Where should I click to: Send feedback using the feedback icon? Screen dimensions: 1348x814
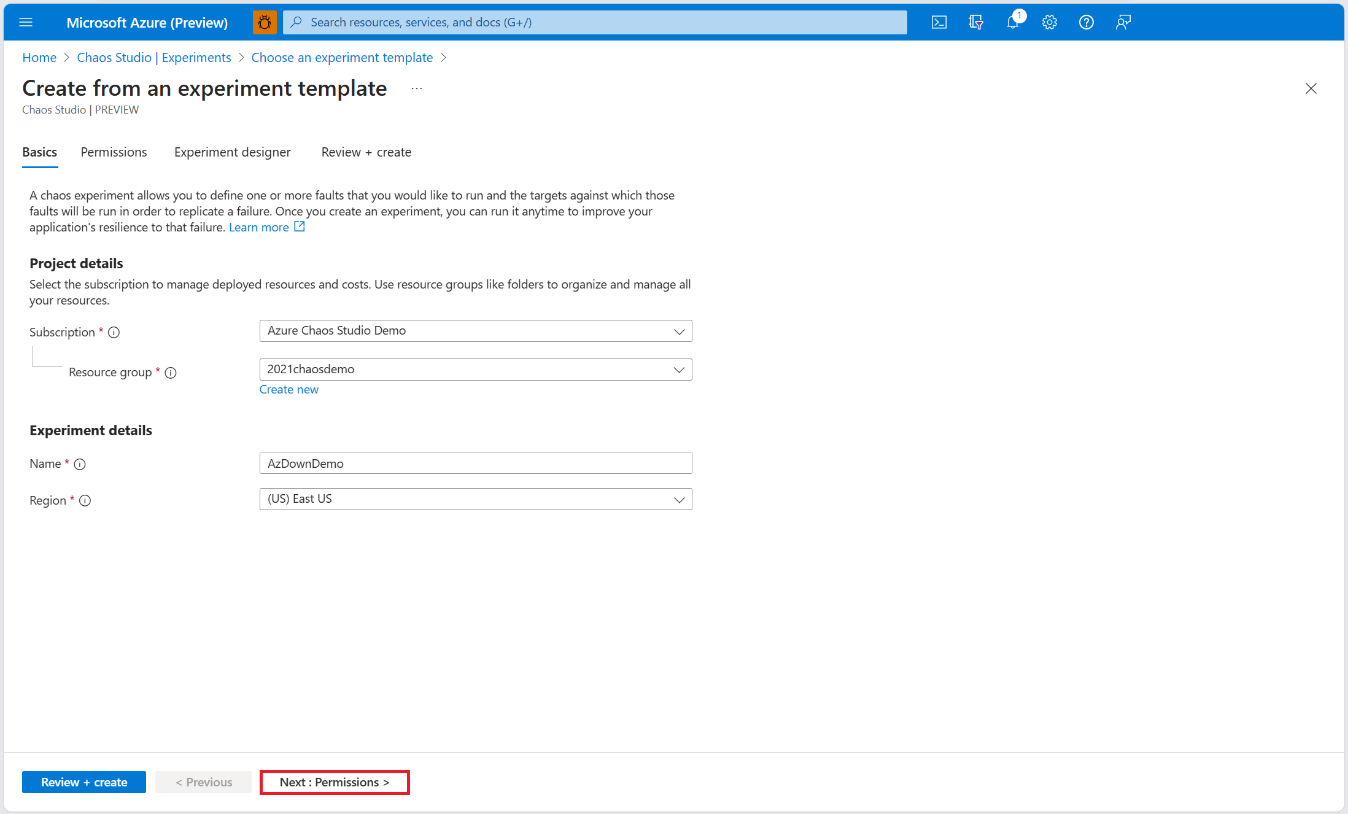click(x=1123, y=22)
